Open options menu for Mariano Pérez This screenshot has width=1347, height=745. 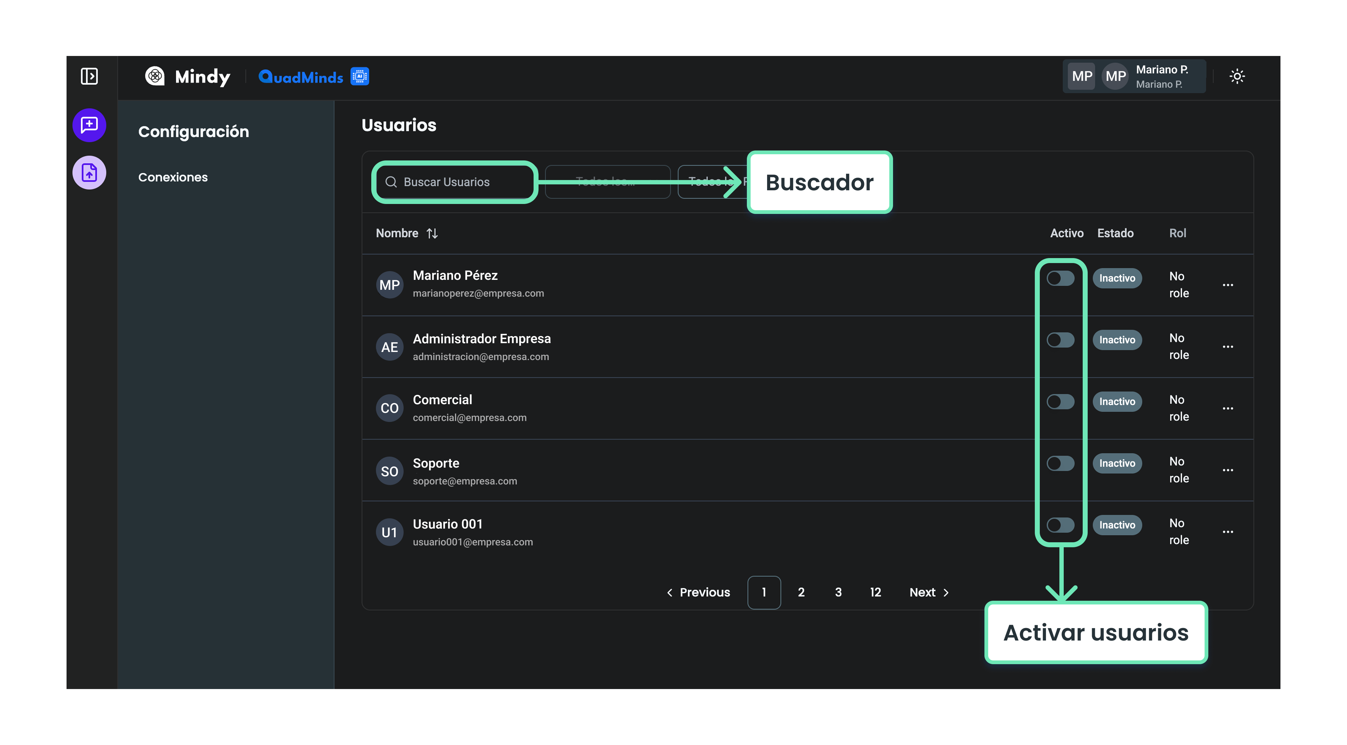click(1228, 285)
